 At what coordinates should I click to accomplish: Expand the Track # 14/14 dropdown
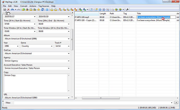click(69, 46)
